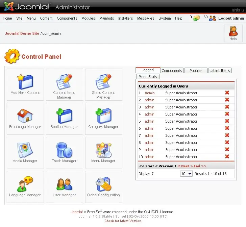Image resolution: width=246 pixels, height=227 pixels.
Task: Switch to the Menu Stats tab
Action: [x=148, y=77]
